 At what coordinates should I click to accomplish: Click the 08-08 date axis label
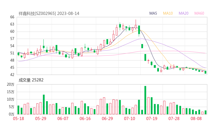(x=196, y=118)
